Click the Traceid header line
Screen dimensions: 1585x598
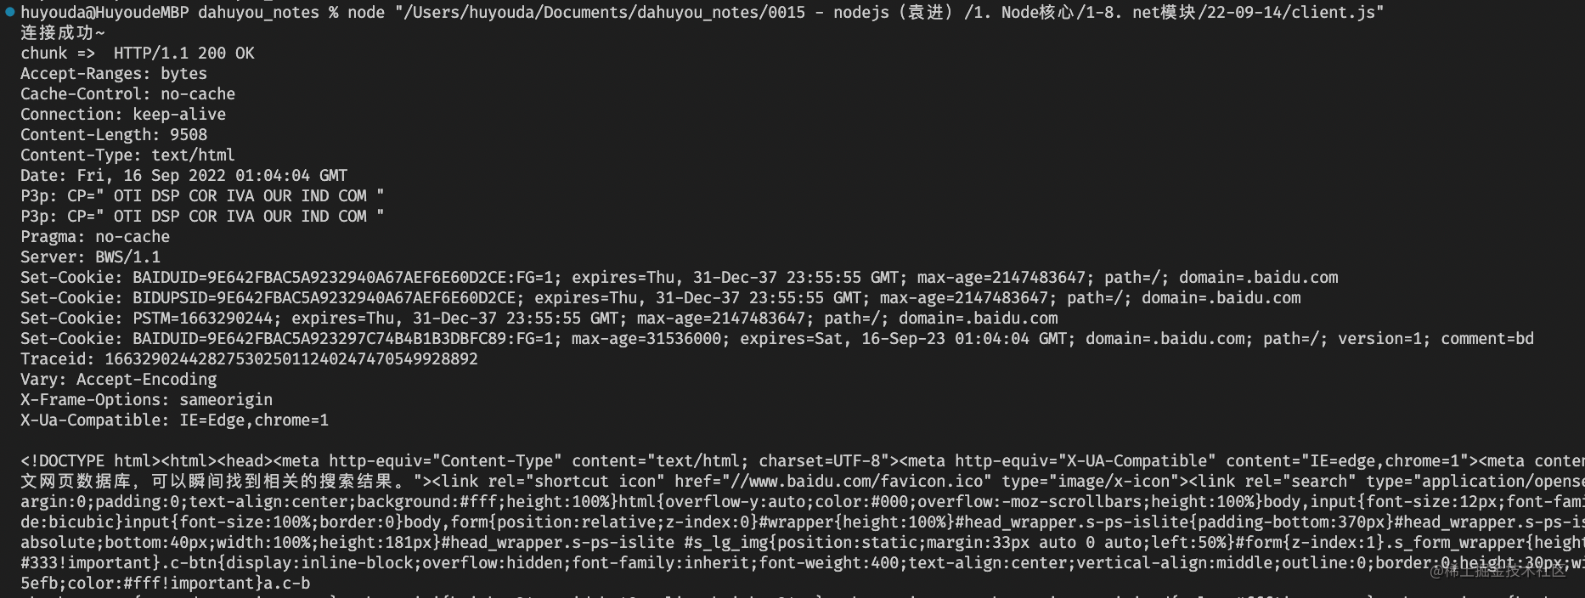pos(250,359)
